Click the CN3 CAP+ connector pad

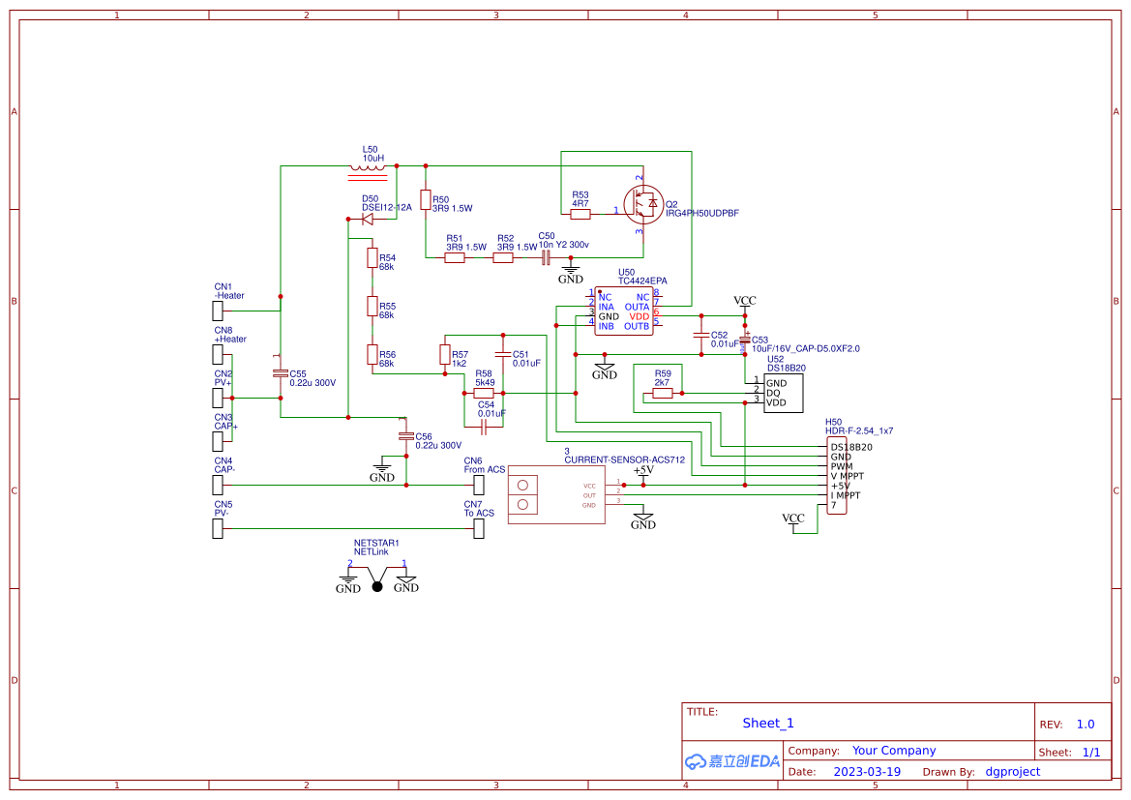pos(218,441)
